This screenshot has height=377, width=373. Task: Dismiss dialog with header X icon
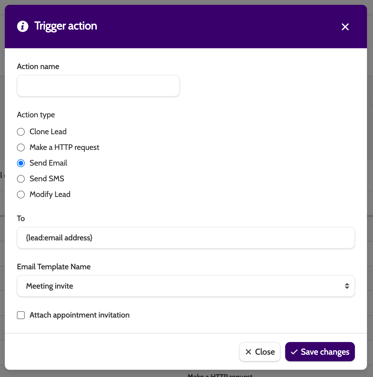[x=345, y=27]
